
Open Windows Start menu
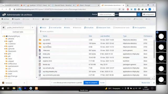pos(3,88)
